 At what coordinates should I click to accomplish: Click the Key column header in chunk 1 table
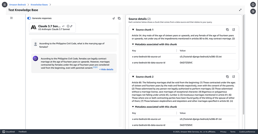[134, 50]
